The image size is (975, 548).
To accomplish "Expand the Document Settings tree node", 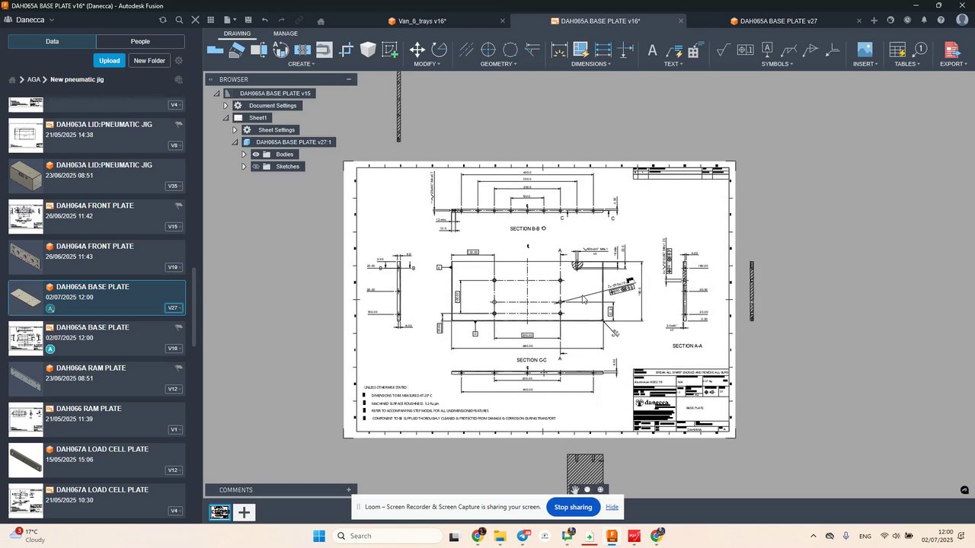I will [x=225, y=106].
